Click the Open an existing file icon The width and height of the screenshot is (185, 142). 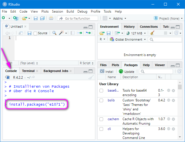24,18
